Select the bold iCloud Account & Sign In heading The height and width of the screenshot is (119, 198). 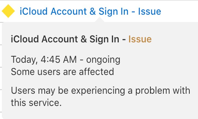pos(65,39)
